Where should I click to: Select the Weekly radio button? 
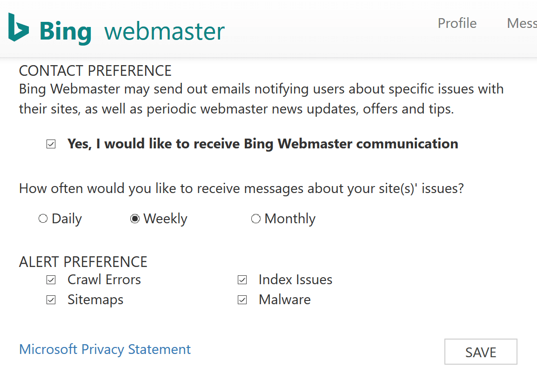135,219
